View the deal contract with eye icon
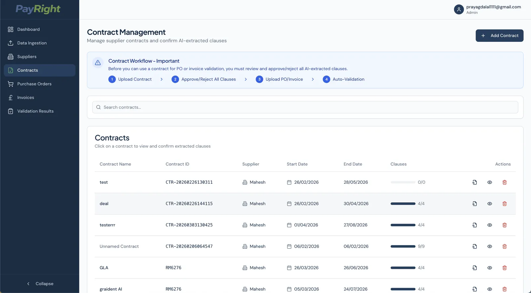This screenshot has width=531, height=293. [x=490, y=204]
